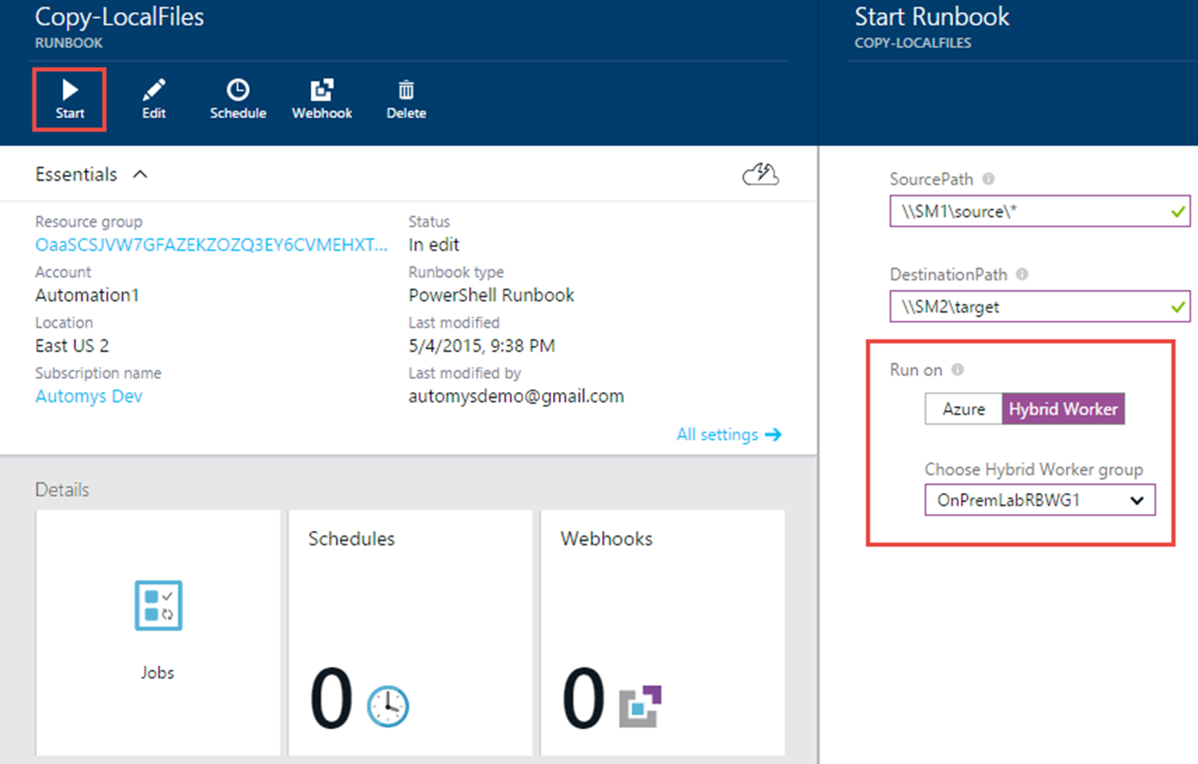Start the Copy-LocalFiles runbook
1198x764 pixels.
point(69,100)
